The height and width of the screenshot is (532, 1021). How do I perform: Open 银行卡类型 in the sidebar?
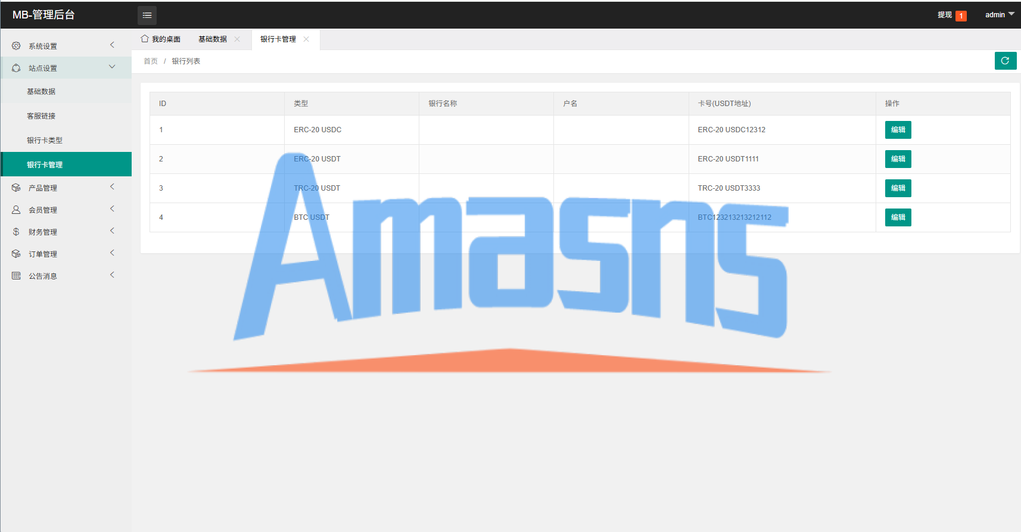click(x=66, y=140)
